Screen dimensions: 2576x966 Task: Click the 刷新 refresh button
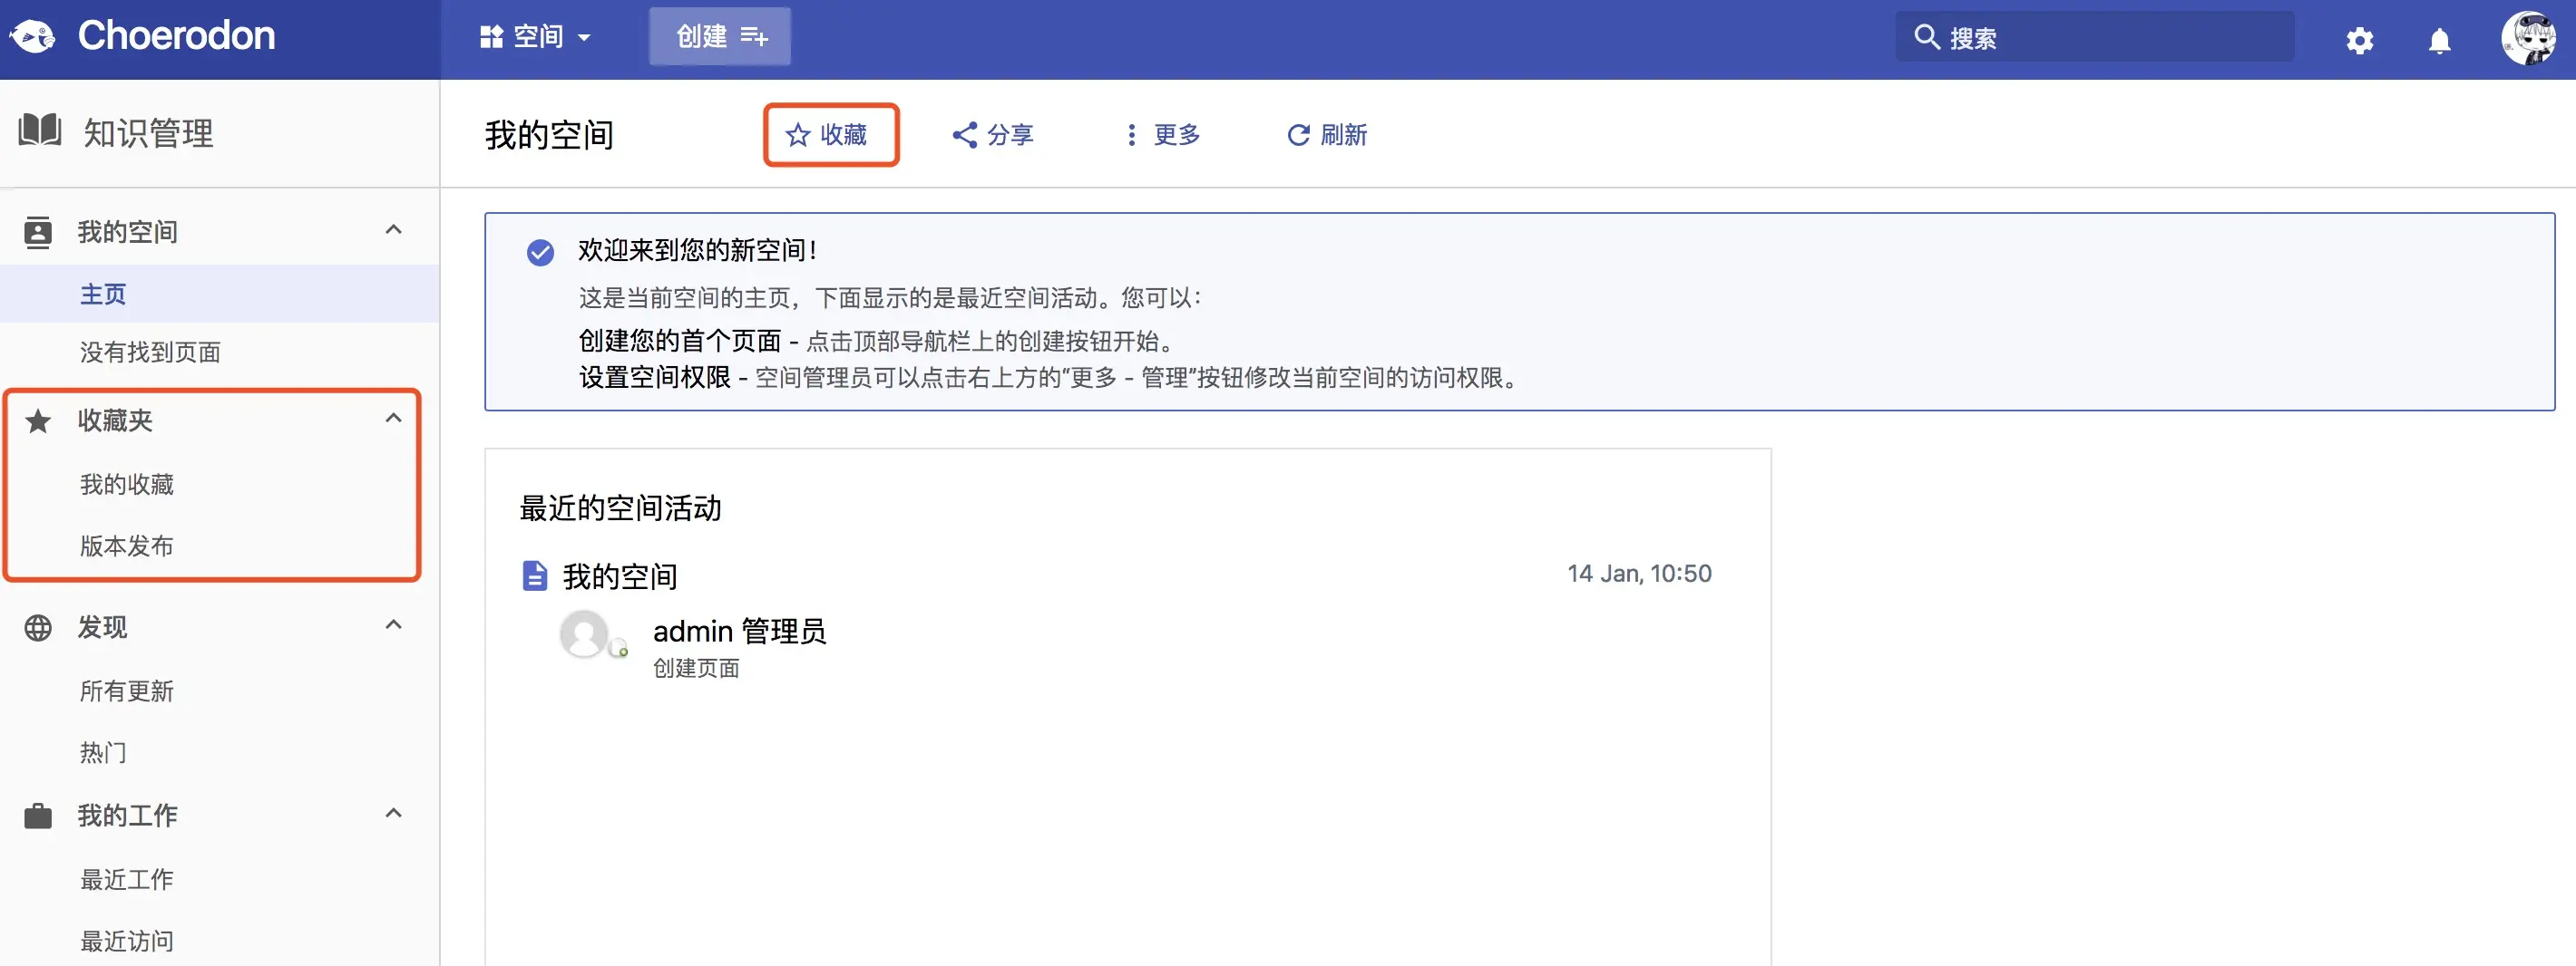(x=1327, y=135)
